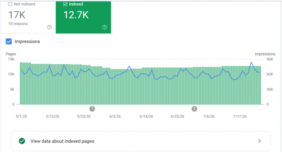Expand indexed pages row with chevron arrow
282x152 pixels.
coord(260,141)
